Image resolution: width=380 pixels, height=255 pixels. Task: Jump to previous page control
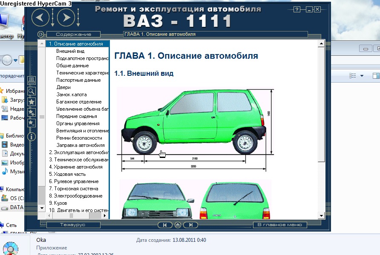pos(165,225)
